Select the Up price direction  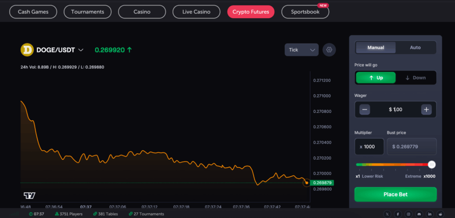(x=376, y=78)
